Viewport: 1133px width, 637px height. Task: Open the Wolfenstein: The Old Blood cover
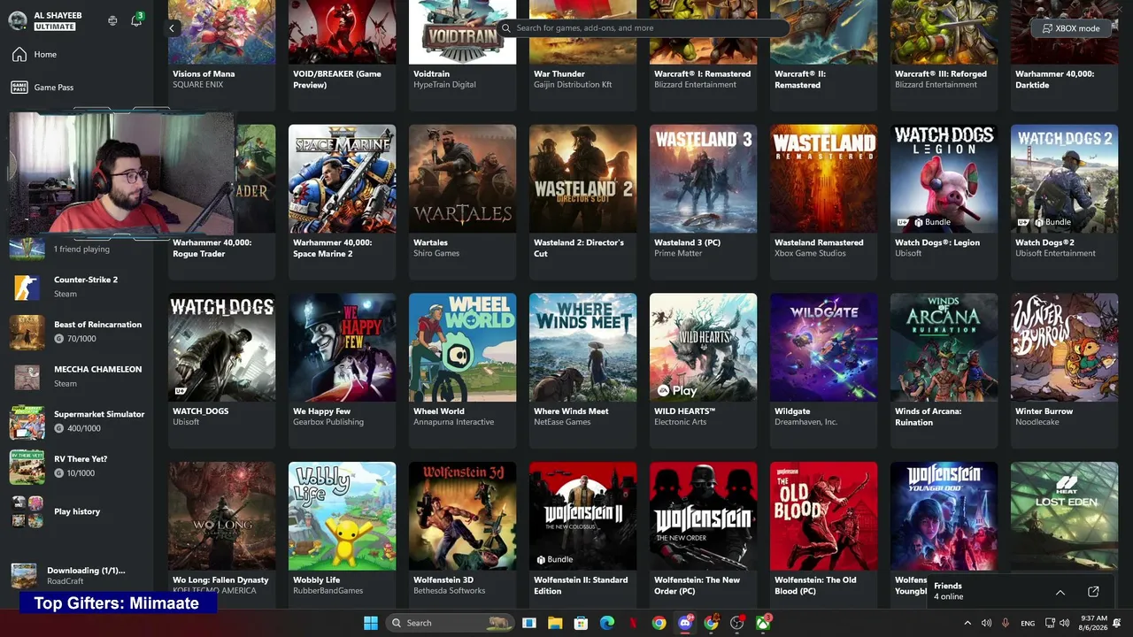[823, 516]
